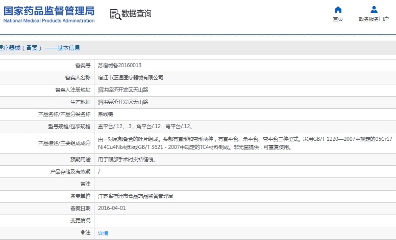396x240 pixels.
Task: Click the 首页 text link
Action: coord(338,19)
